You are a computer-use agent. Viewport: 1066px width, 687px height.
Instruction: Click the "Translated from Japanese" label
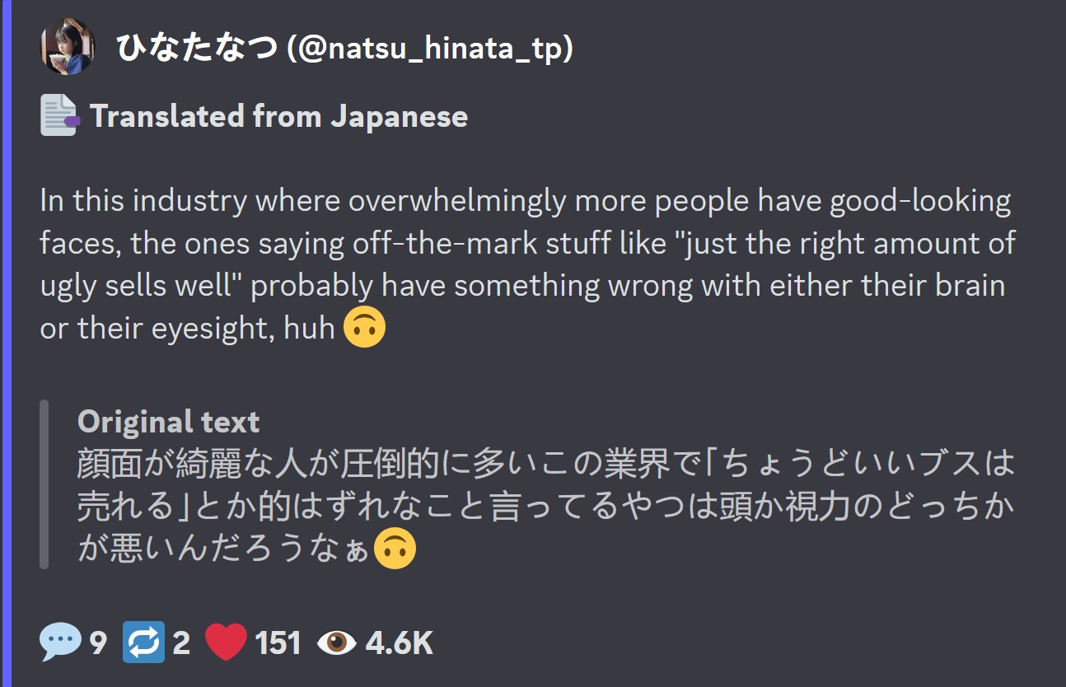coord(278,116)
